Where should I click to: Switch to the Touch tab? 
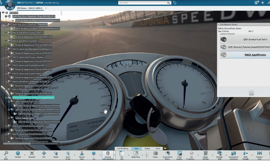coord(158,149)
